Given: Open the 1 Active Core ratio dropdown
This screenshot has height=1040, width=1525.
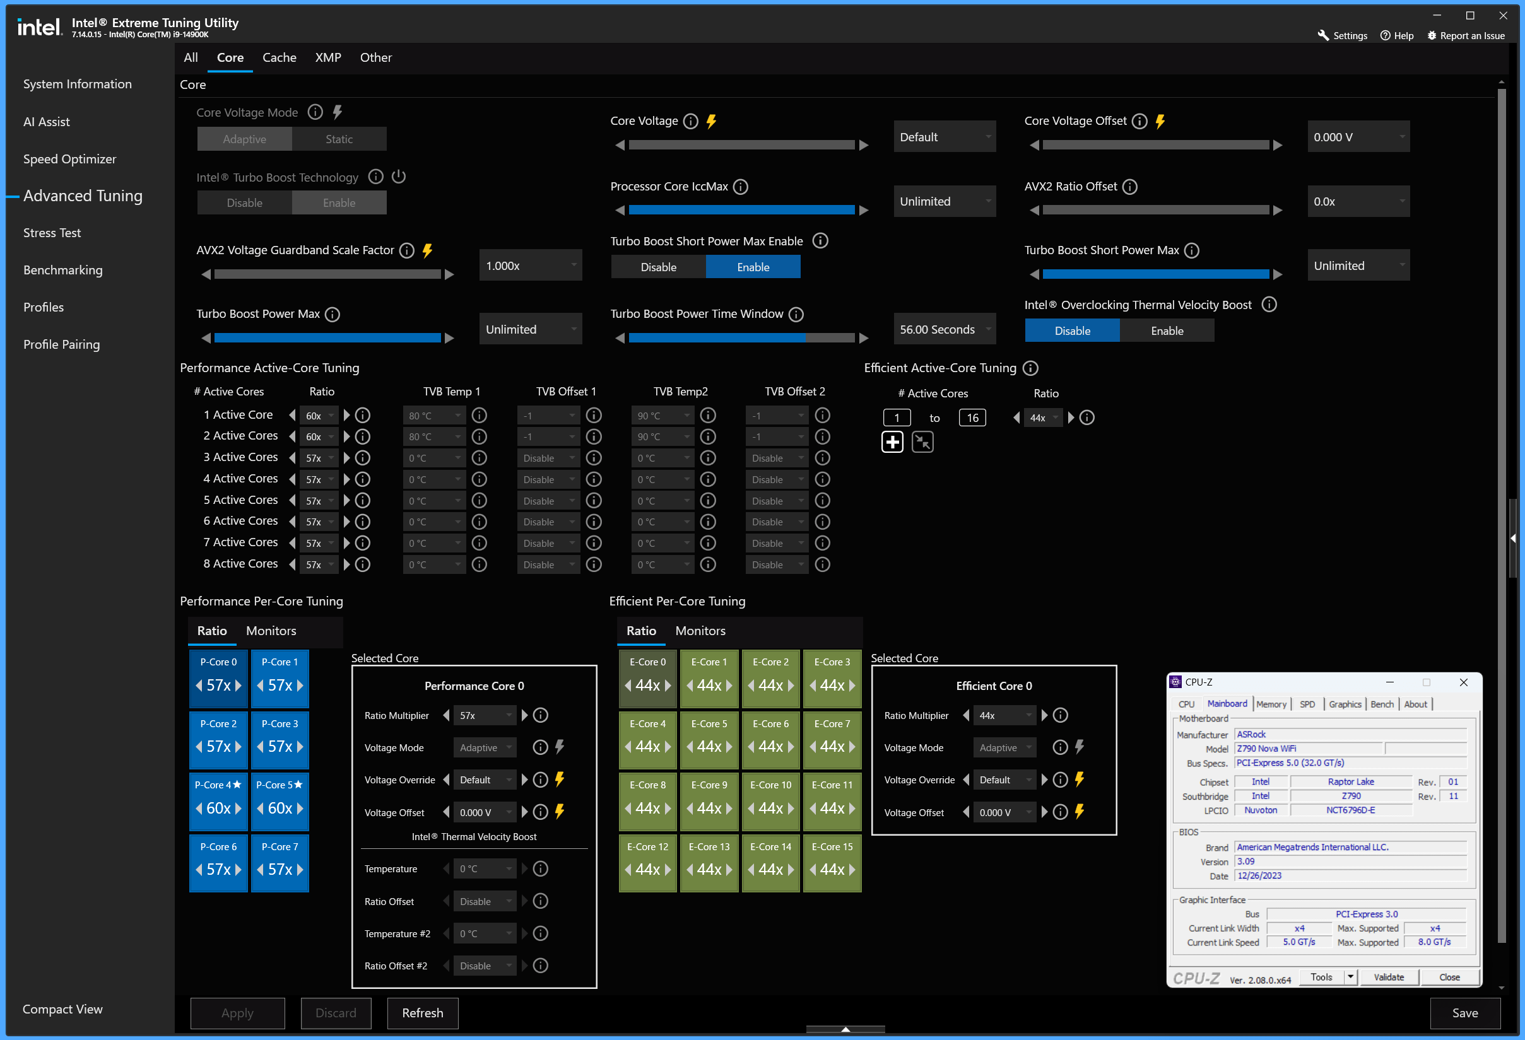Looking at the screenshot, I should [319, 416].
